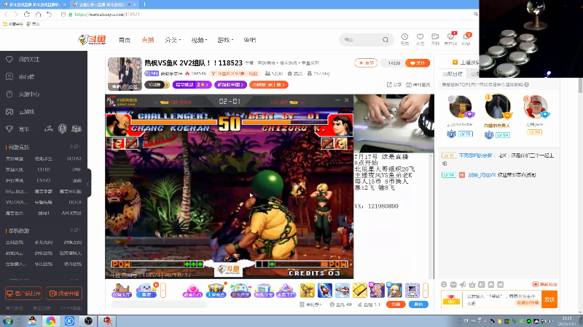Open 鱼吧 in top navigation
The image size is (583, 327).
tap(249, 40)
